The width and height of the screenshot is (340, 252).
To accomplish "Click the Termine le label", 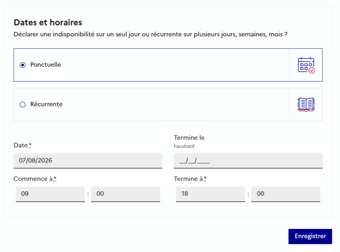I will coord(189,137).
